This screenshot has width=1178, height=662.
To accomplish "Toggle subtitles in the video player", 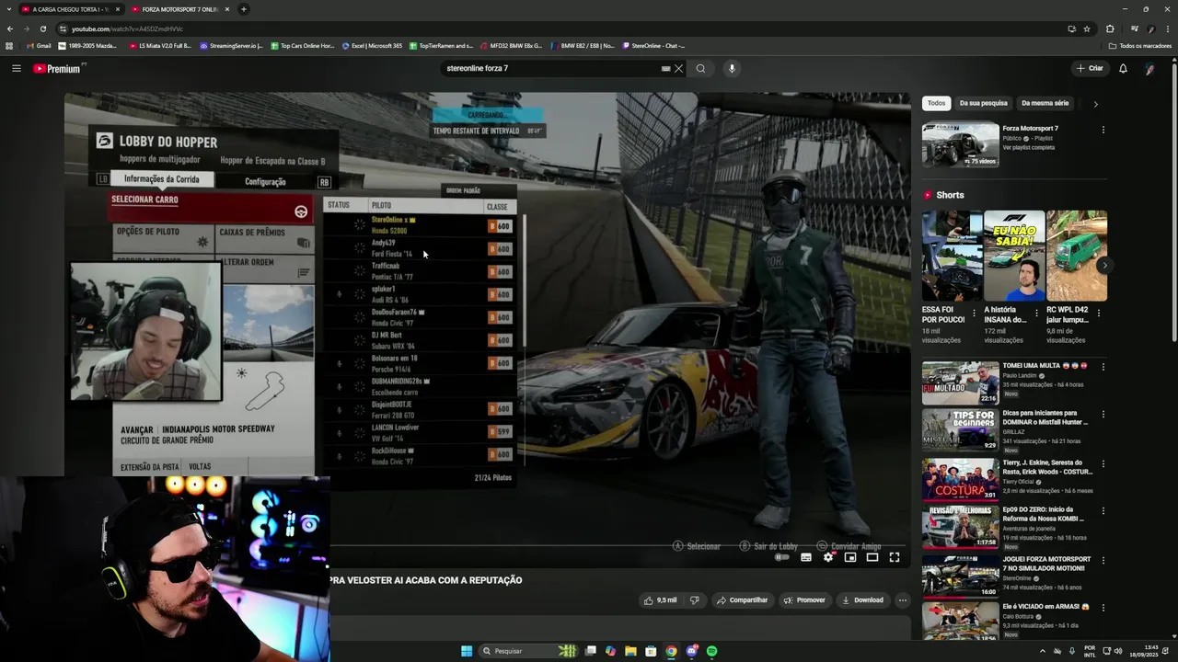I will (x=806, y=557).
